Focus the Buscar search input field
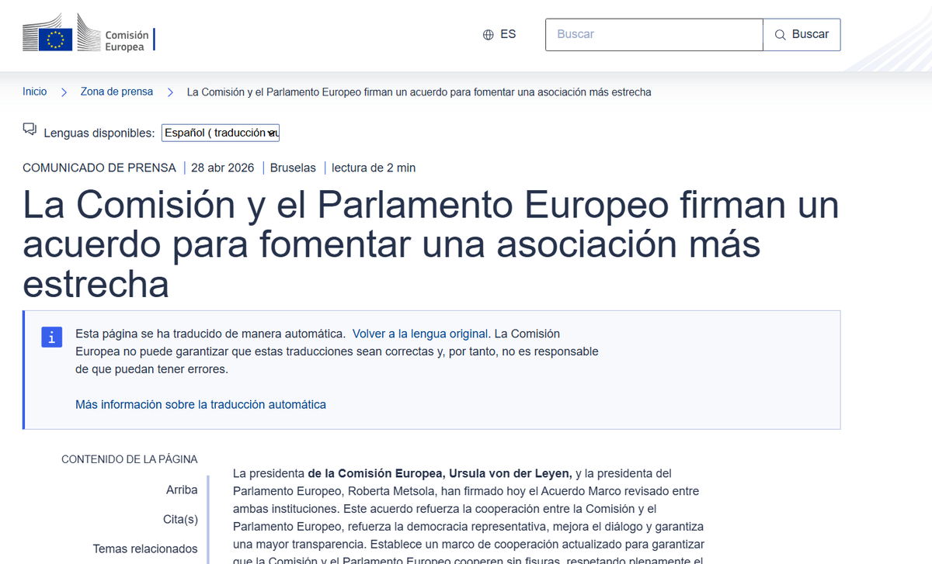 point(654,35)
